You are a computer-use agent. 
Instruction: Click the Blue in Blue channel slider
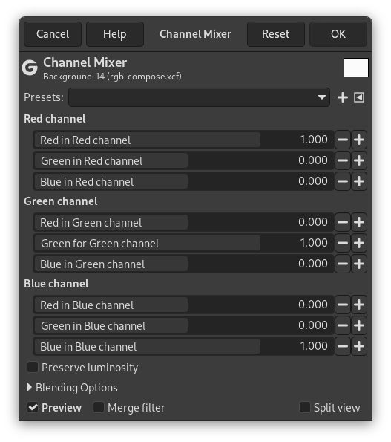click(x=183, y=346)
